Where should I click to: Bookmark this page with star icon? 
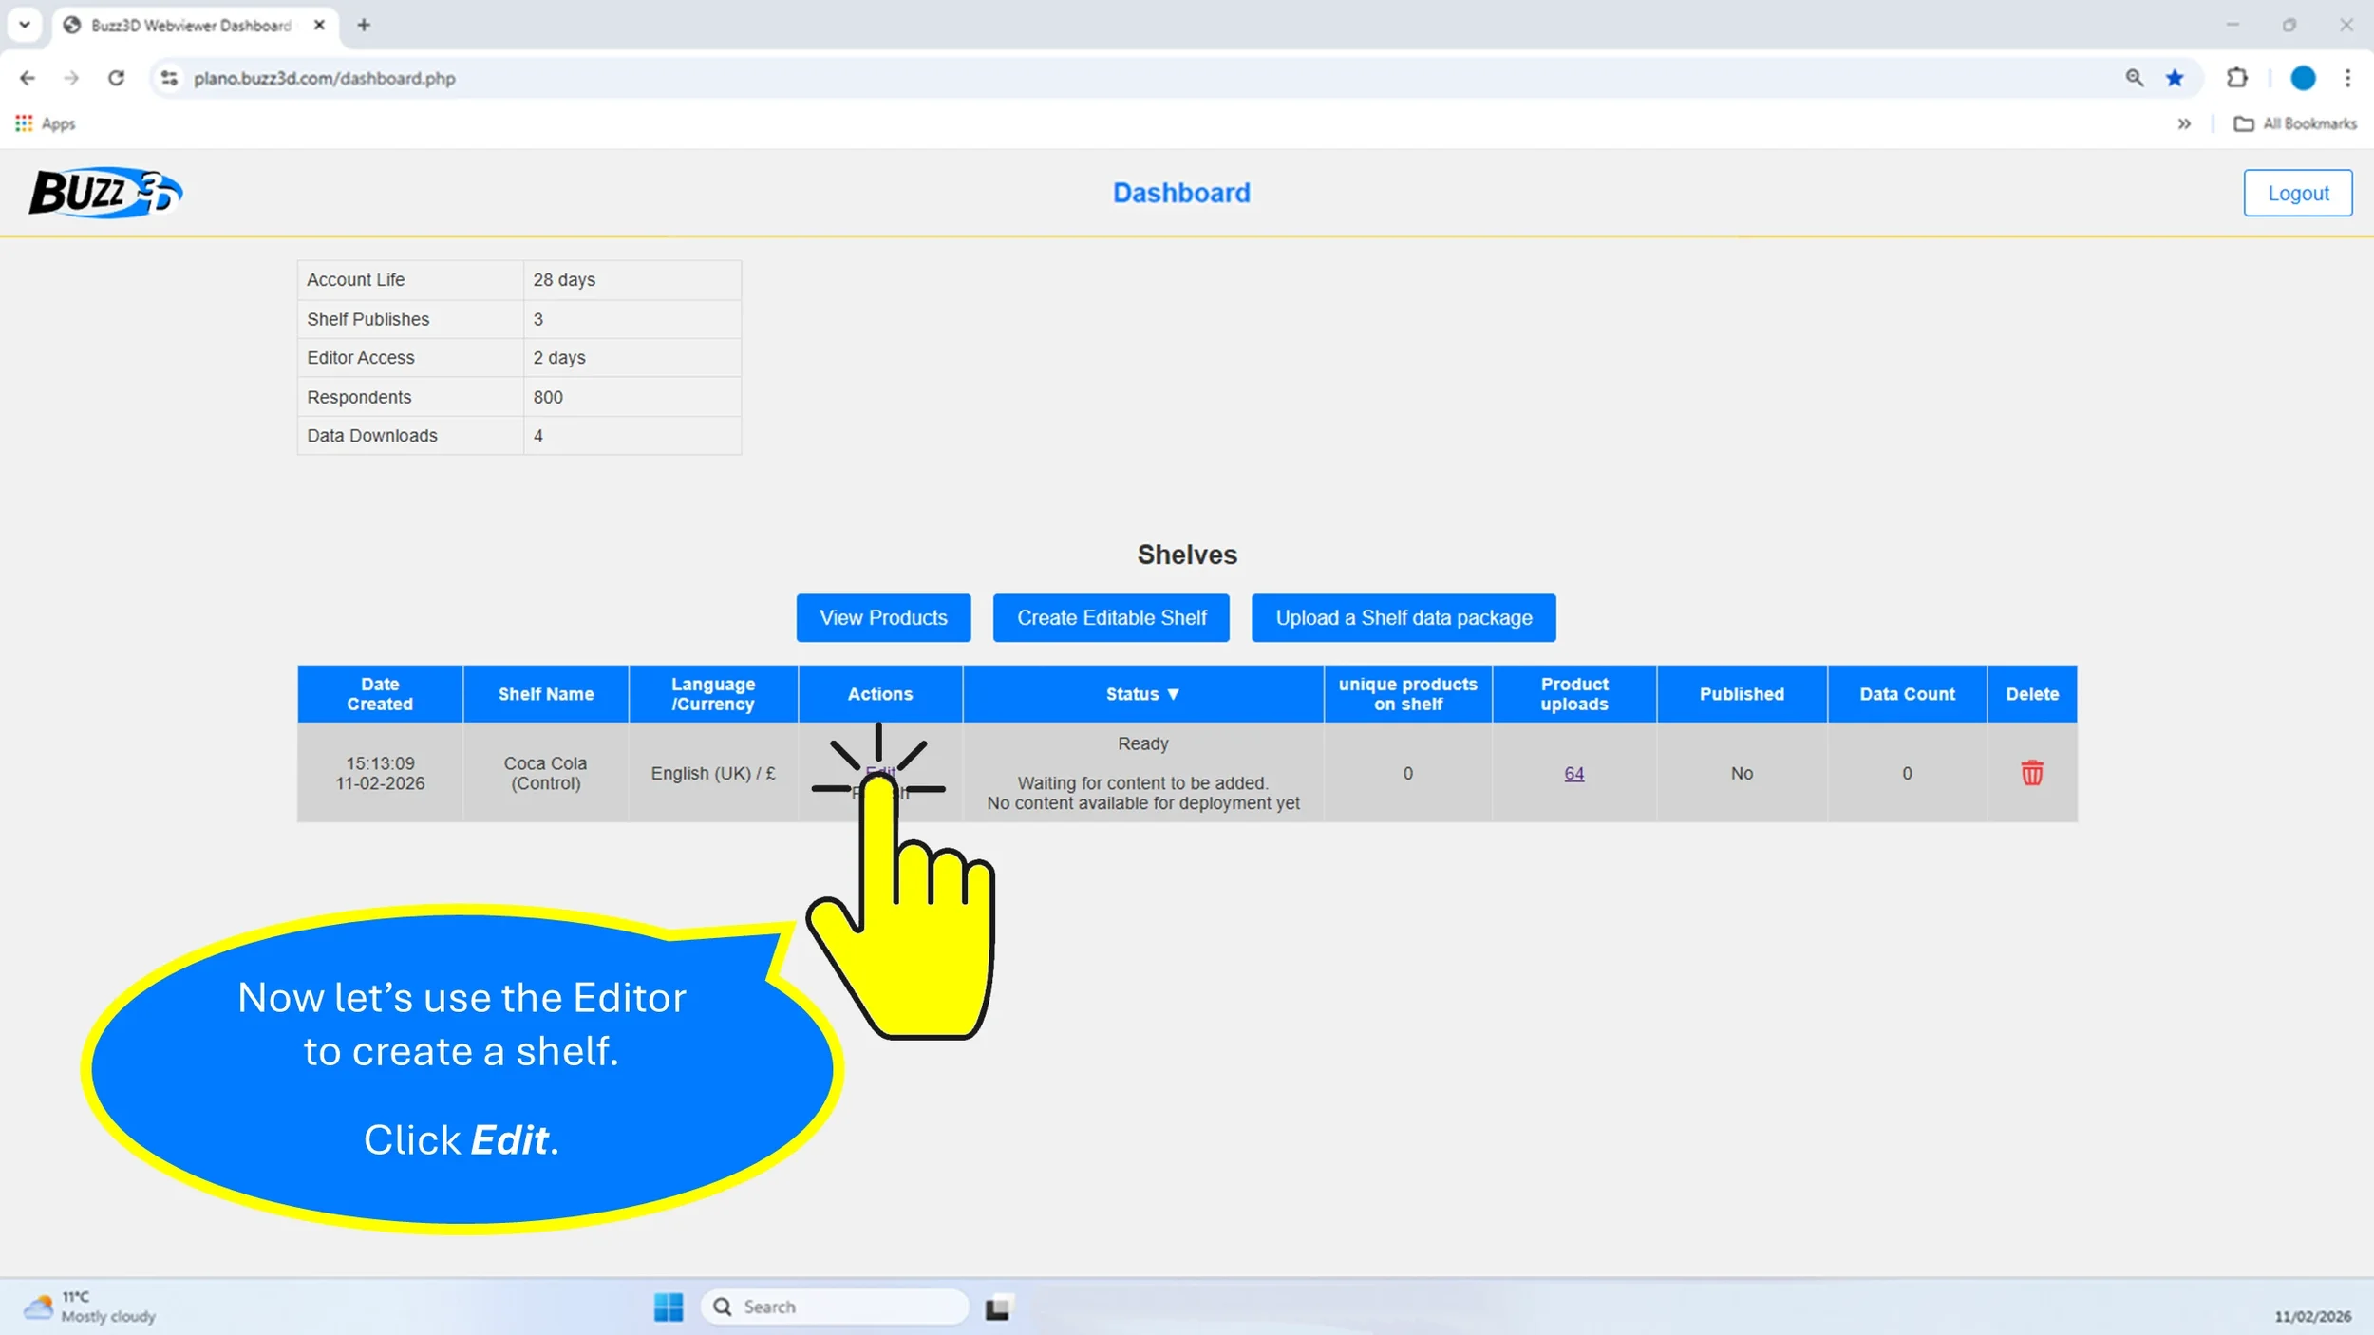click(x=2175, y=78)
